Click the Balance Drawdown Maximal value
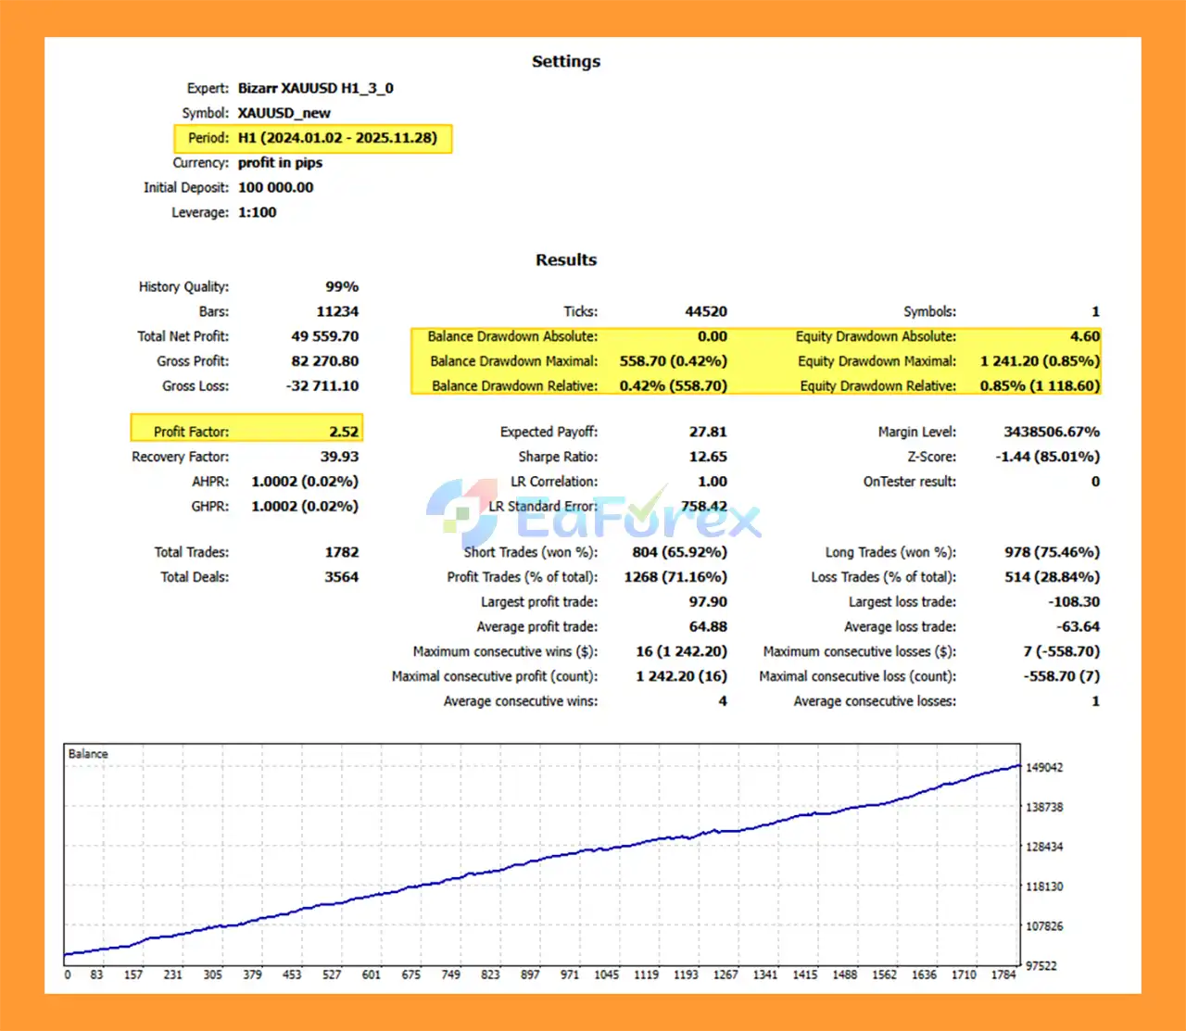The height and width of the screenshot is (1031, 1186). [673, 361]
